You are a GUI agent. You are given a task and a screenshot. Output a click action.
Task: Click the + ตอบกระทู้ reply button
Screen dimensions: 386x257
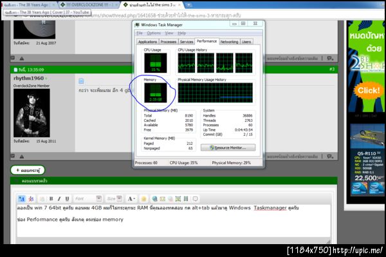tap(28, 170)
